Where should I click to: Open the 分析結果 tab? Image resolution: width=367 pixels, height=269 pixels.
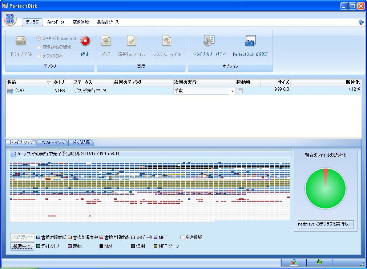pos(81,142)
